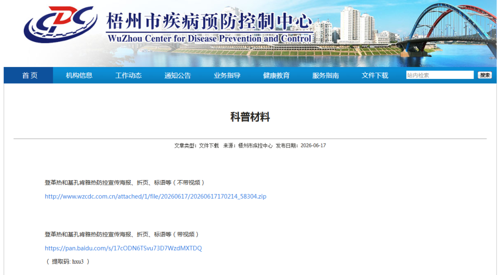Open the 首页 home tab
This screenshot has width=498, height=275.
29,75
